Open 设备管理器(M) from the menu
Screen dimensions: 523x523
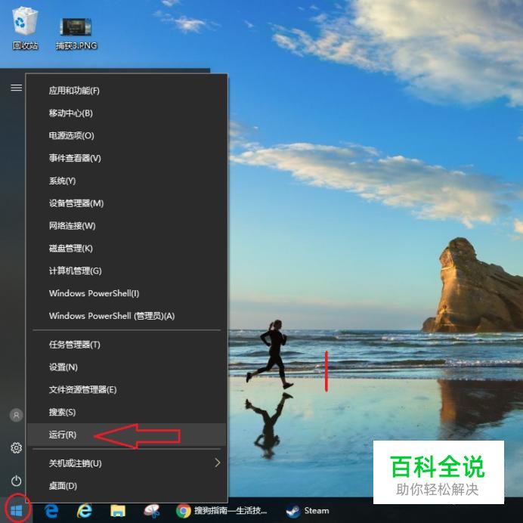(x=127, y=203)
